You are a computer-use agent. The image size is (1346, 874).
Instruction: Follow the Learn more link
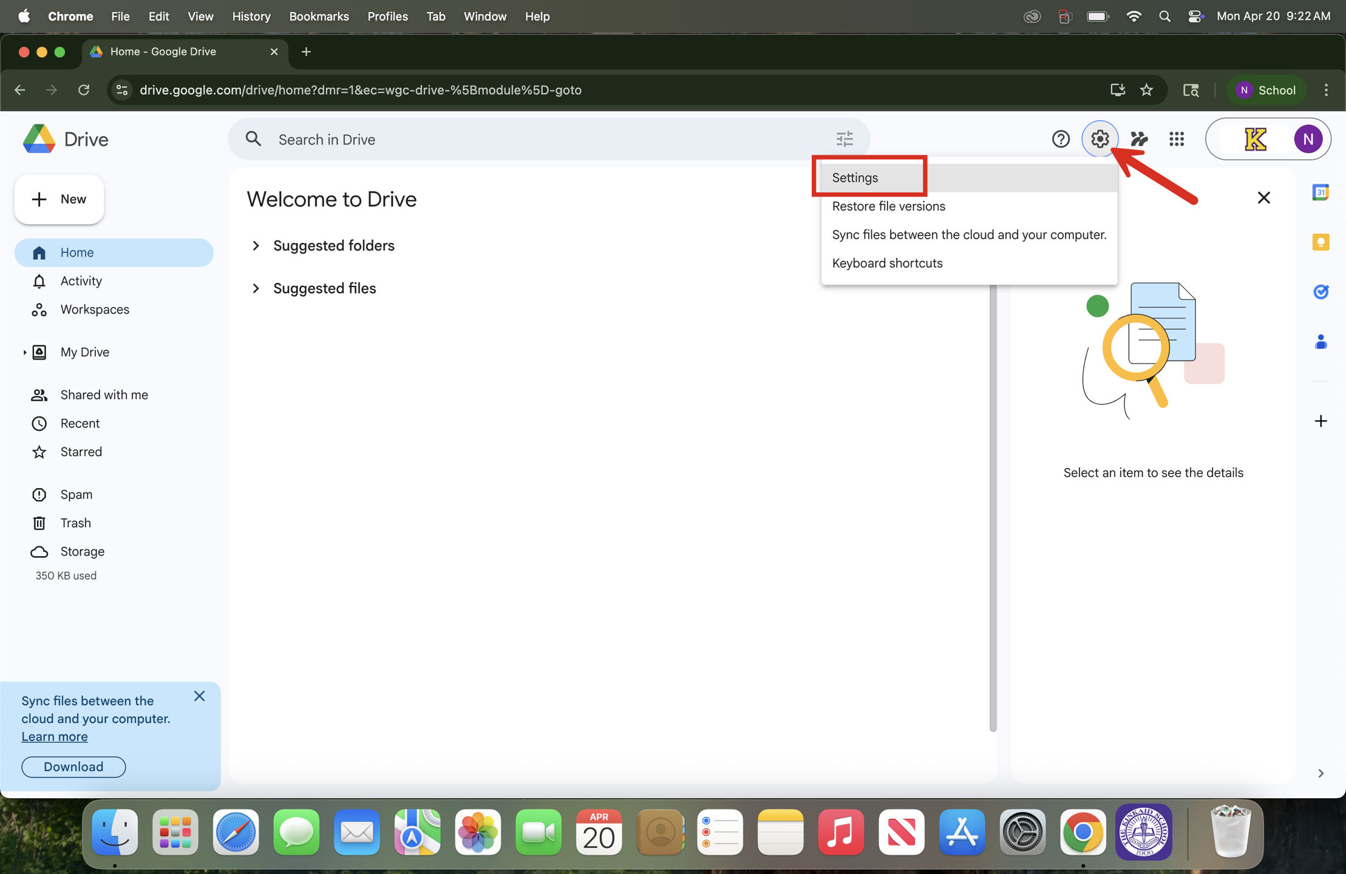click(55, 737)
